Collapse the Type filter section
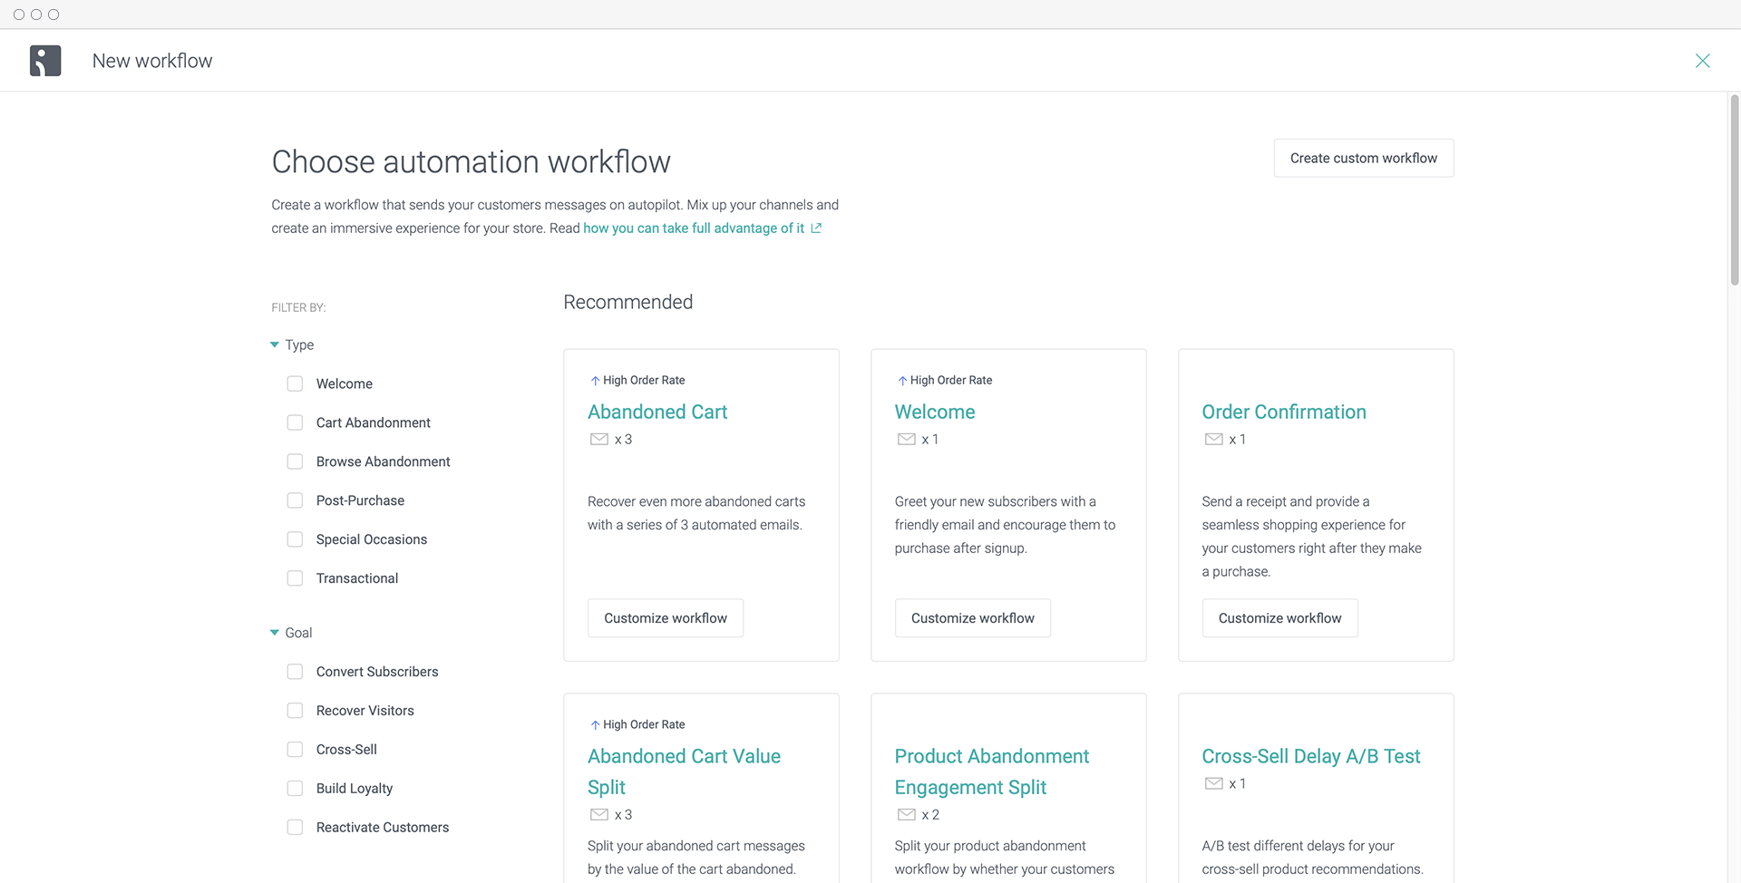 coord(275,344)
